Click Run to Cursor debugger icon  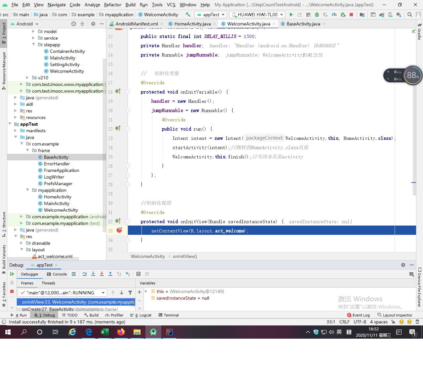pyautogui.click(x=128, y=274)
